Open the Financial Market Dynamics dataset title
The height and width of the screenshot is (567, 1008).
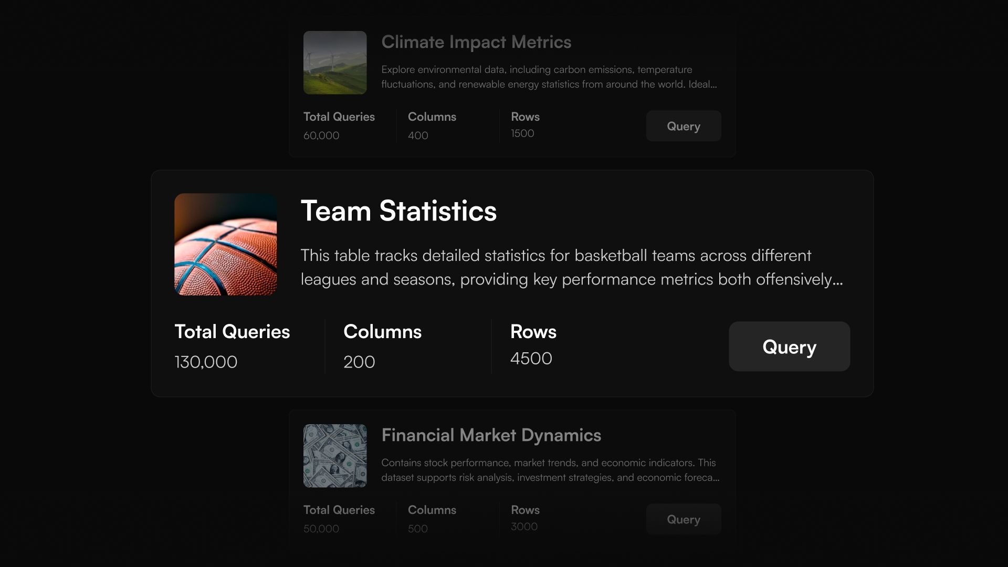[490, 435]
